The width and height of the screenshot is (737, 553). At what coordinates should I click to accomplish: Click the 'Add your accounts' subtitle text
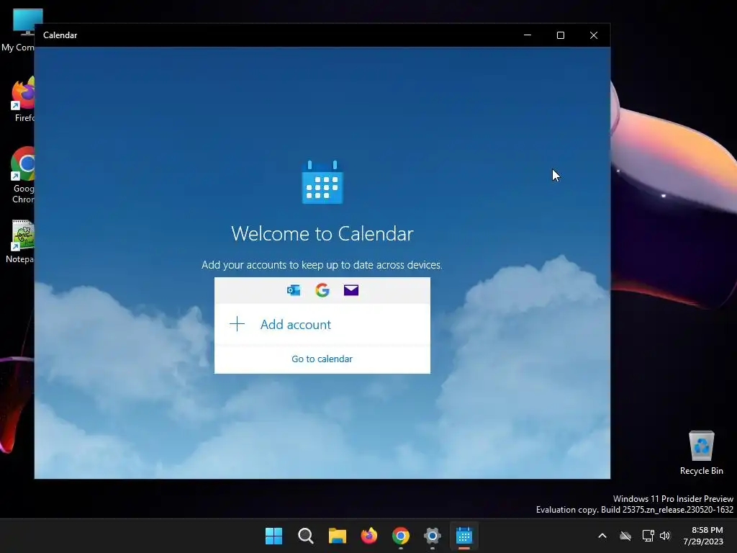pos(322,265)
